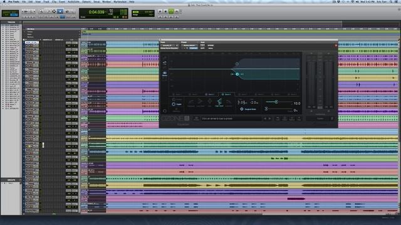This screenshot has height=225, width=401.
Task: Toggle the plug-in Bypass button in header
Action: [x=211, y=45]
